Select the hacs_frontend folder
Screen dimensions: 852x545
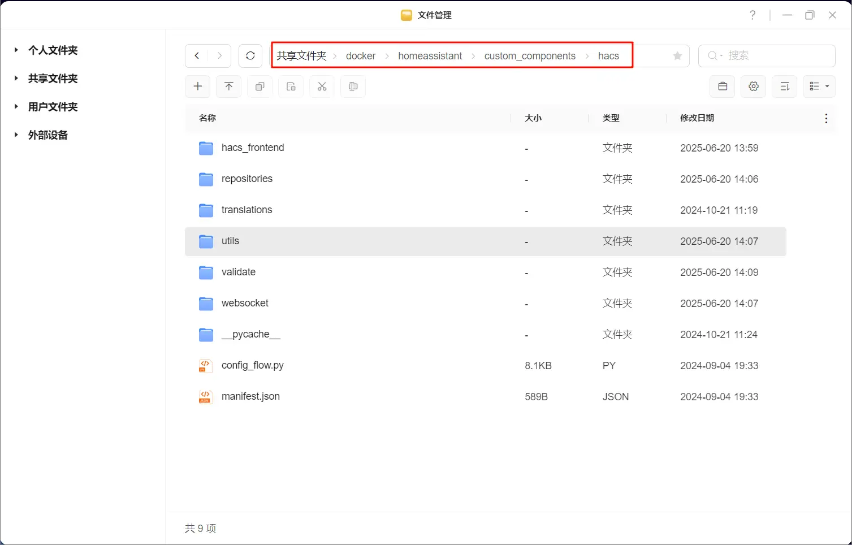(x=253, y=148)
